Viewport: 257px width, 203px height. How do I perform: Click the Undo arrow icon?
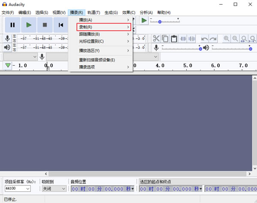click(204, 39)
